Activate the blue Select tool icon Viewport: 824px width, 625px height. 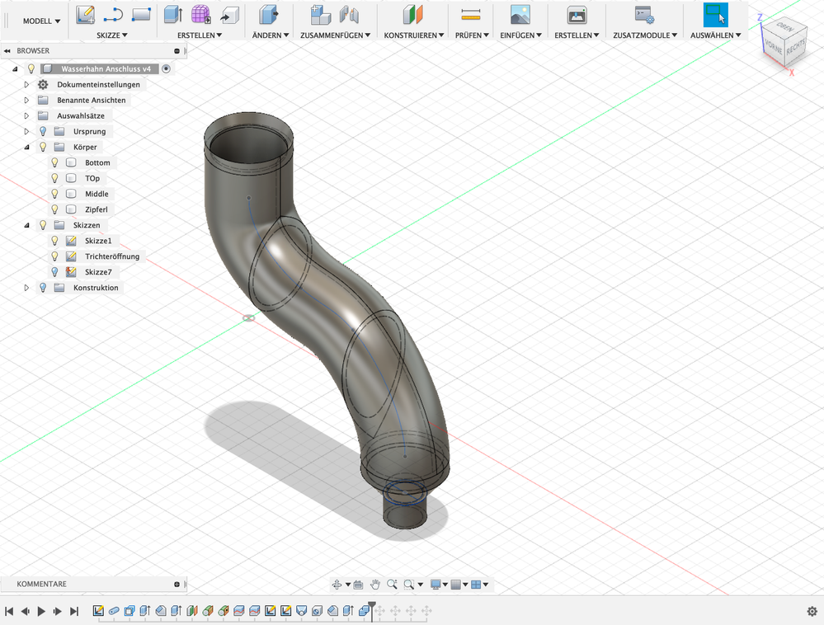tap(716, 15)
